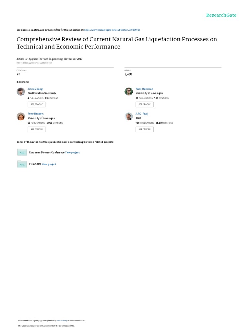Viewport: 249px width, 333px height.
Task: Open A.P.C. Faaij author name link
Action: pos(142,114)
